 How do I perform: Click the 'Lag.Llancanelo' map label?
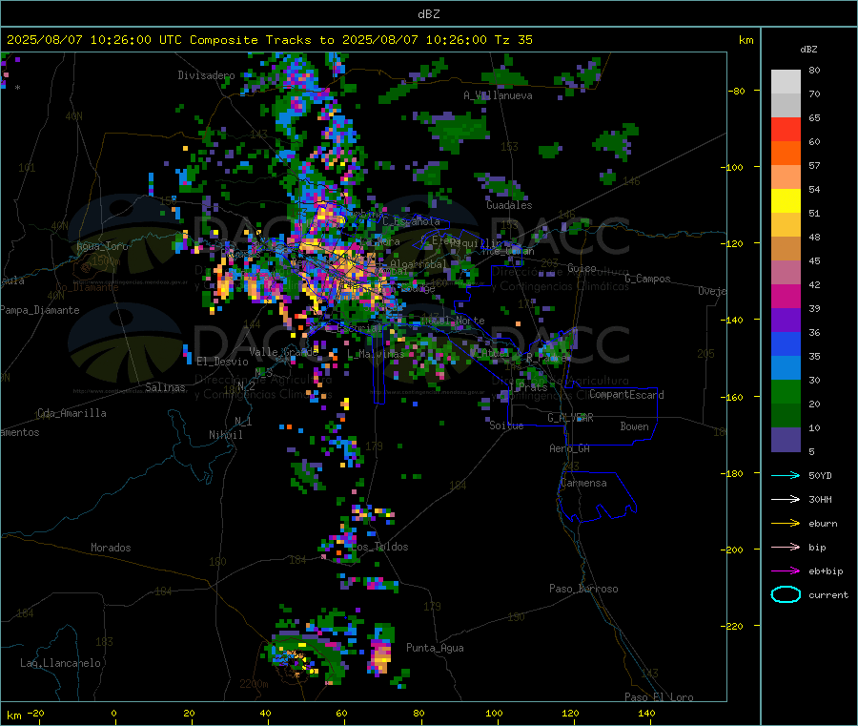[x=60, y=663]
